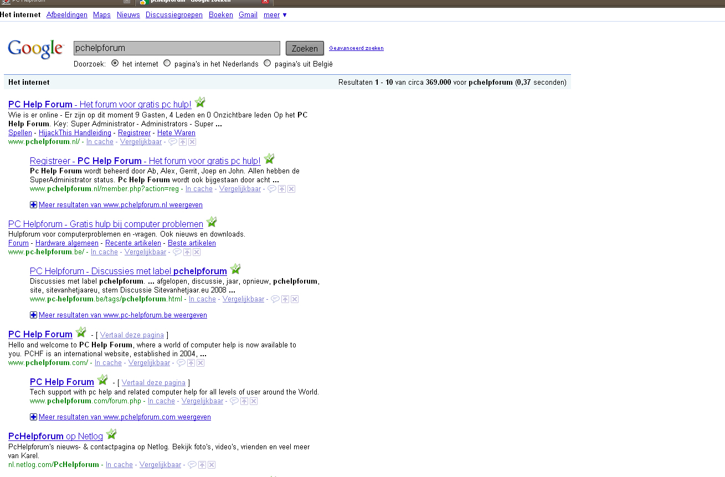The width and height of the screenshot is (725, 477).
Task: Open the 'HijackThis Handleiding' sitelink
Action: [75, 133]
